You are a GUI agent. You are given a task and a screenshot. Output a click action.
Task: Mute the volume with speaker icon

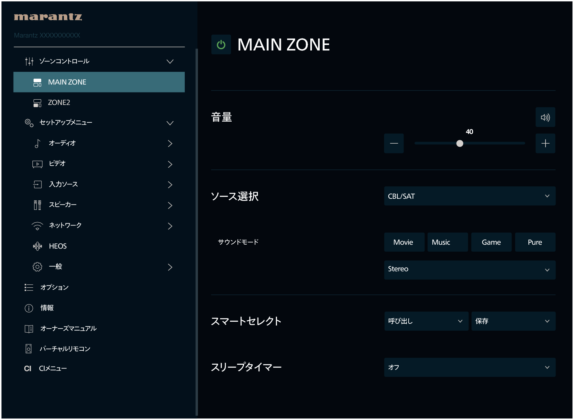tap(545, 117)
